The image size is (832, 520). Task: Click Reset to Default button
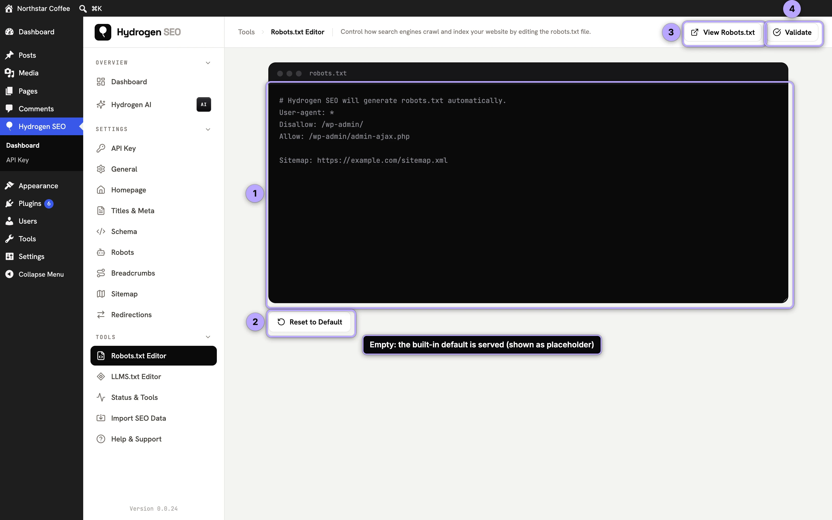pyautogui.click(x=309, y=322)
